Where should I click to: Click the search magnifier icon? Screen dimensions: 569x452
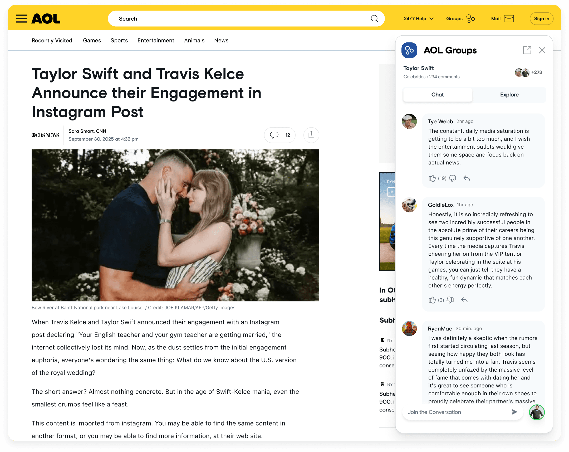374,19
